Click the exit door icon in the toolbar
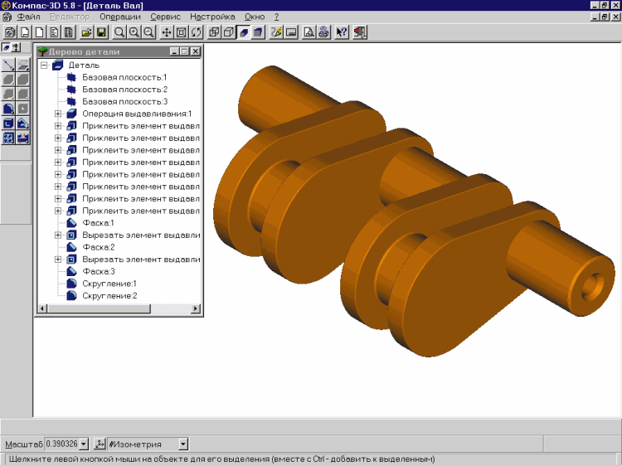 (360, 32)
